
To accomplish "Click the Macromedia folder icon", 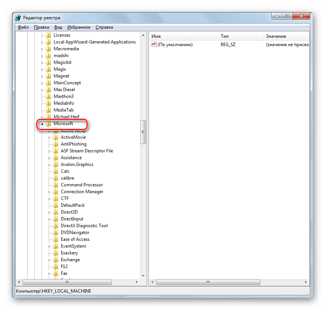I will pos(48,49).
